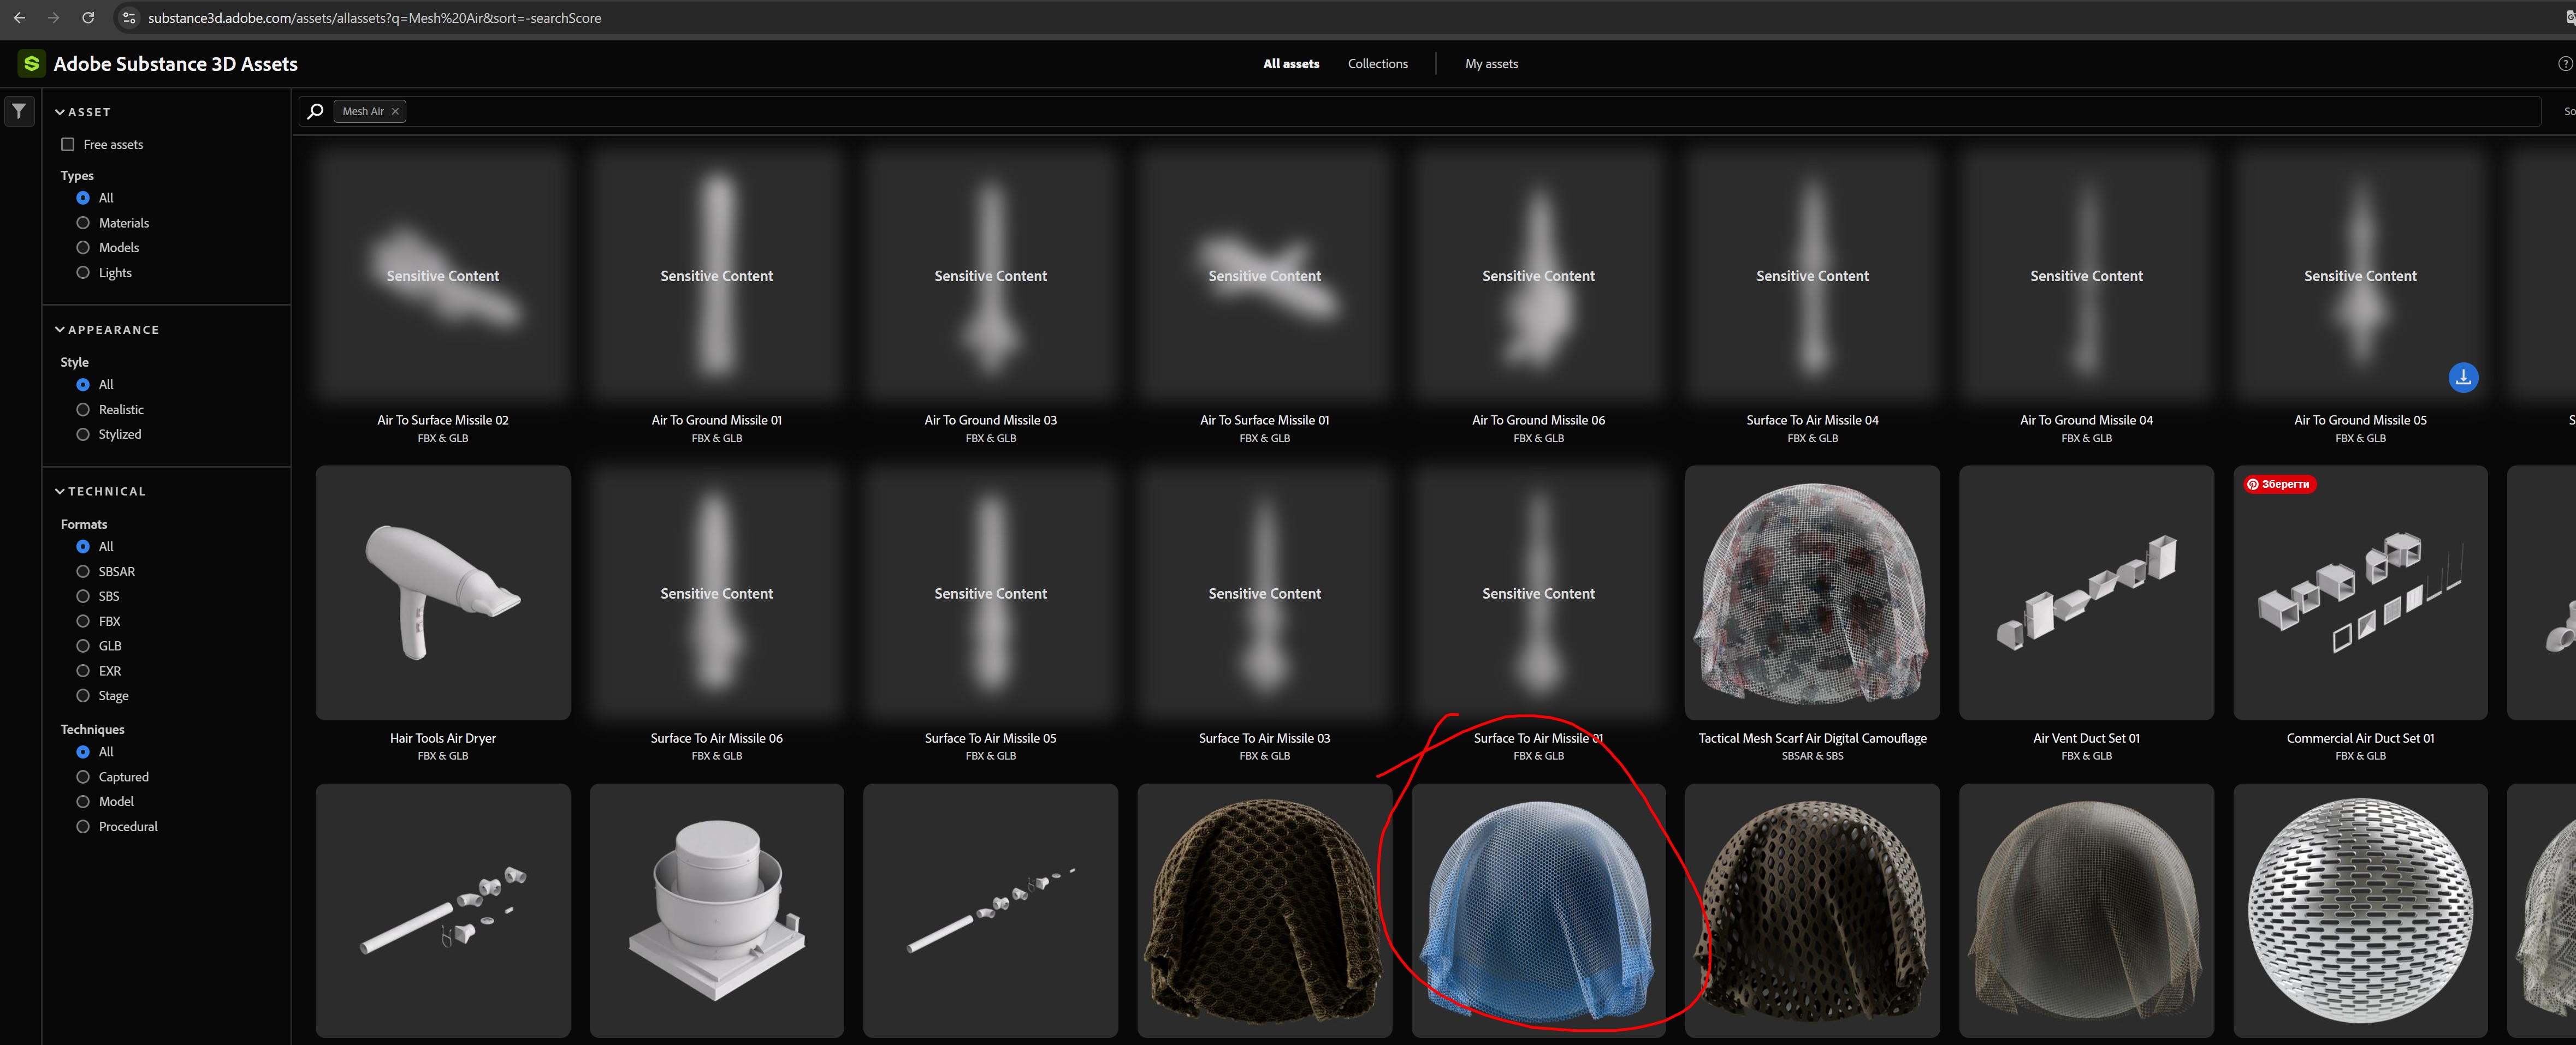2576x1045 pixels.
Task: Open the dark perforated fabric thumbnail
Action: coord(1812,911)
